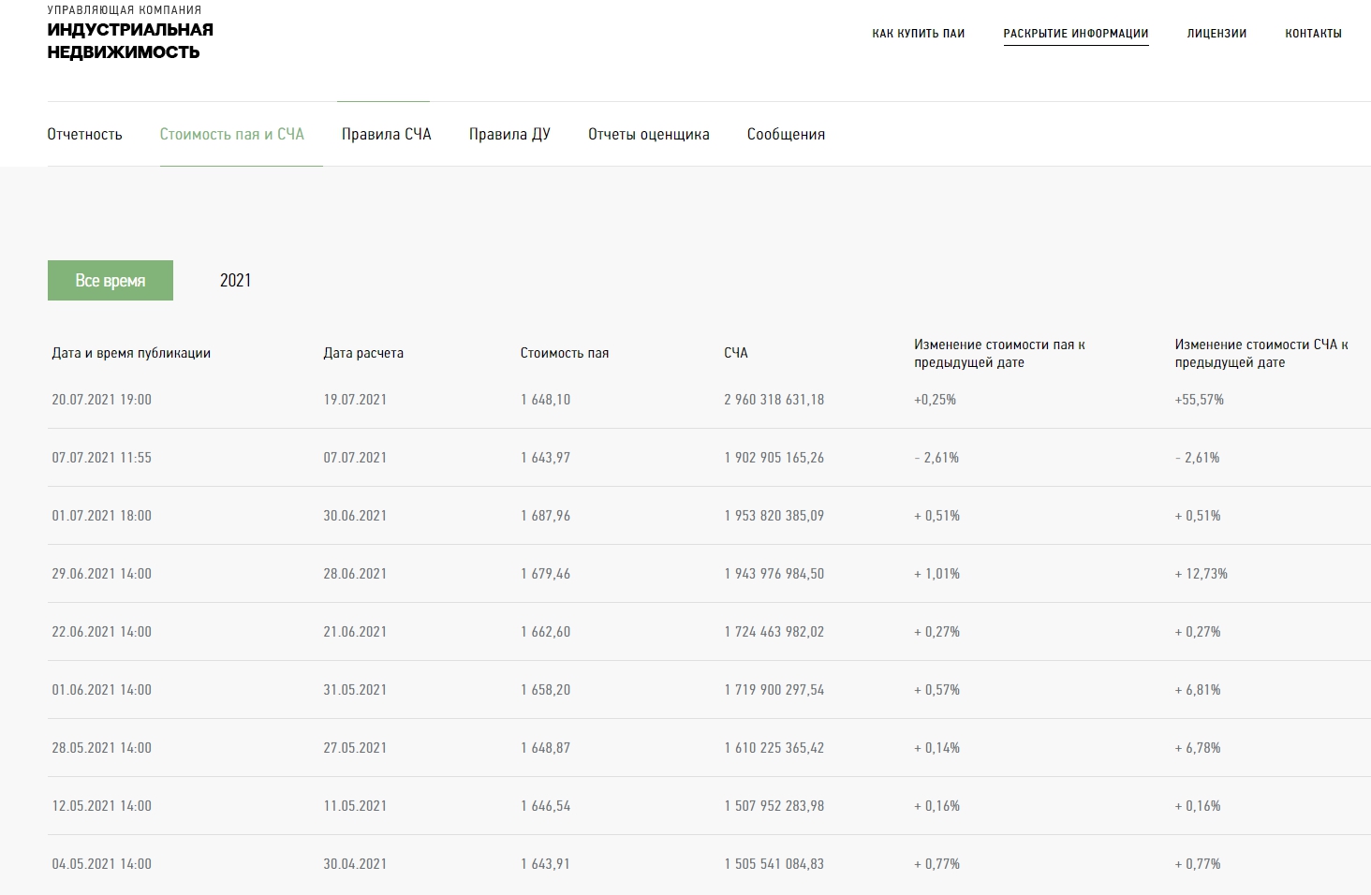Click the Дата расчета column header

363,354
